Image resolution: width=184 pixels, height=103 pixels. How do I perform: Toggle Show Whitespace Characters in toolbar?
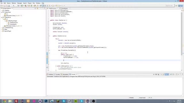(47, 6)
